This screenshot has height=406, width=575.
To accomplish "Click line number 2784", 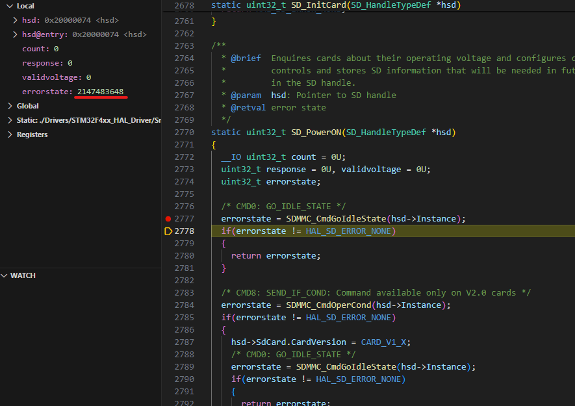I will tap(184, 305).
